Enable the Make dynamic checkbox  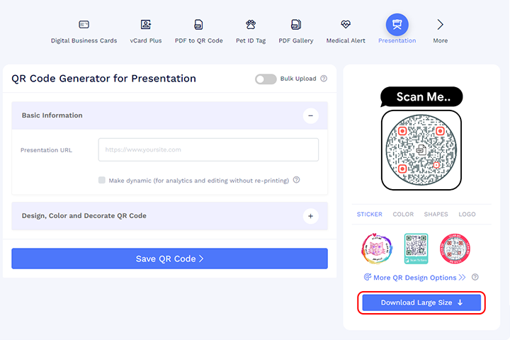tap(102, 180)
